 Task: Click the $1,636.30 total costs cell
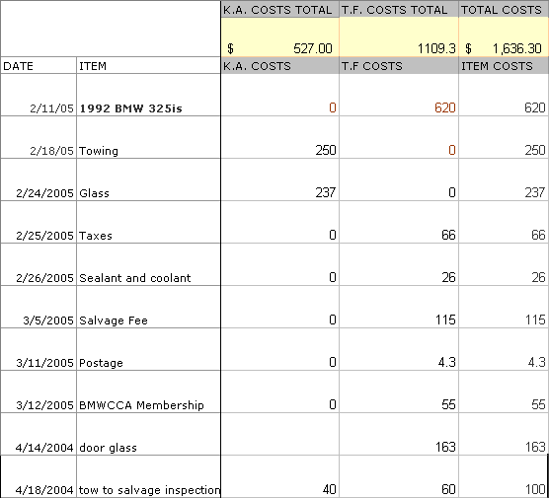pyautogui.click(x=504, y=37)
